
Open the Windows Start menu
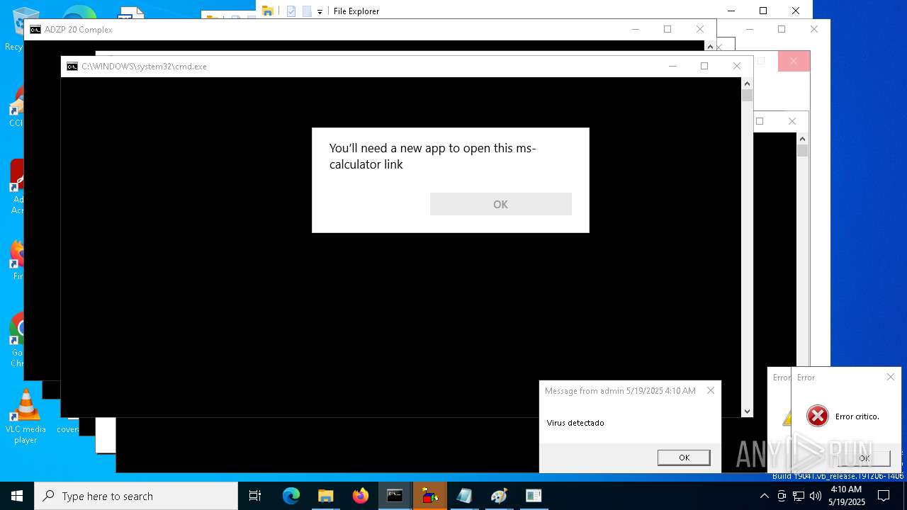(16, 496)
